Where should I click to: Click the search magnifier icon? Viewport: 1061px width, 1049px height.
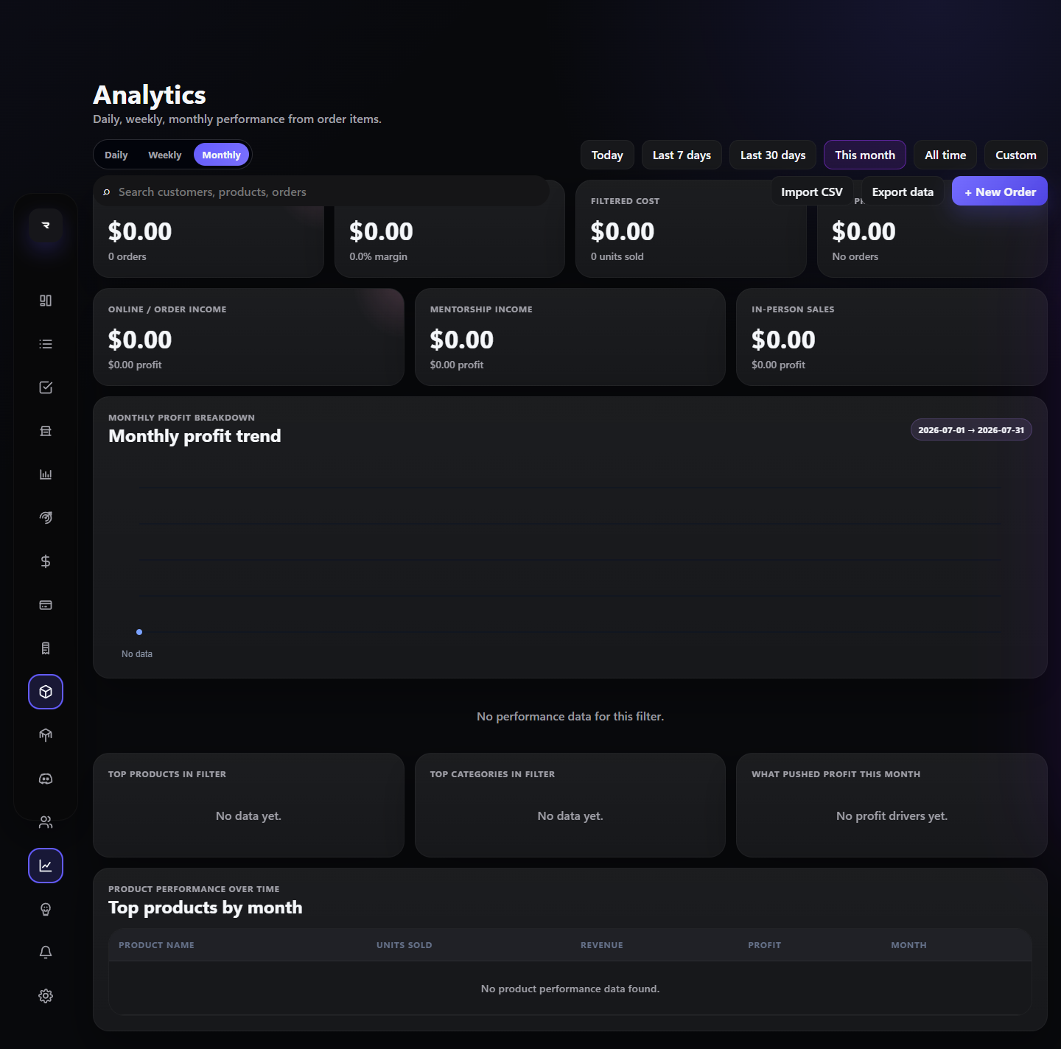coord(107,192)
